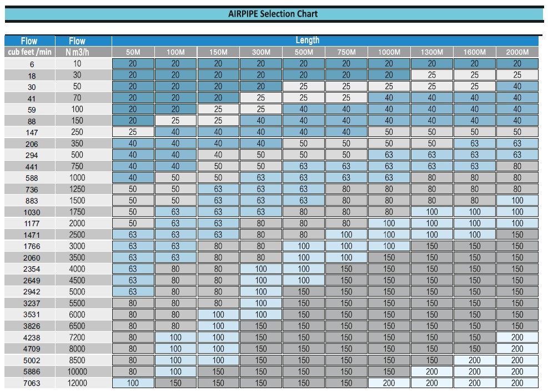Click the 750M length column header

pyautogui.click(x=346, y=52)
